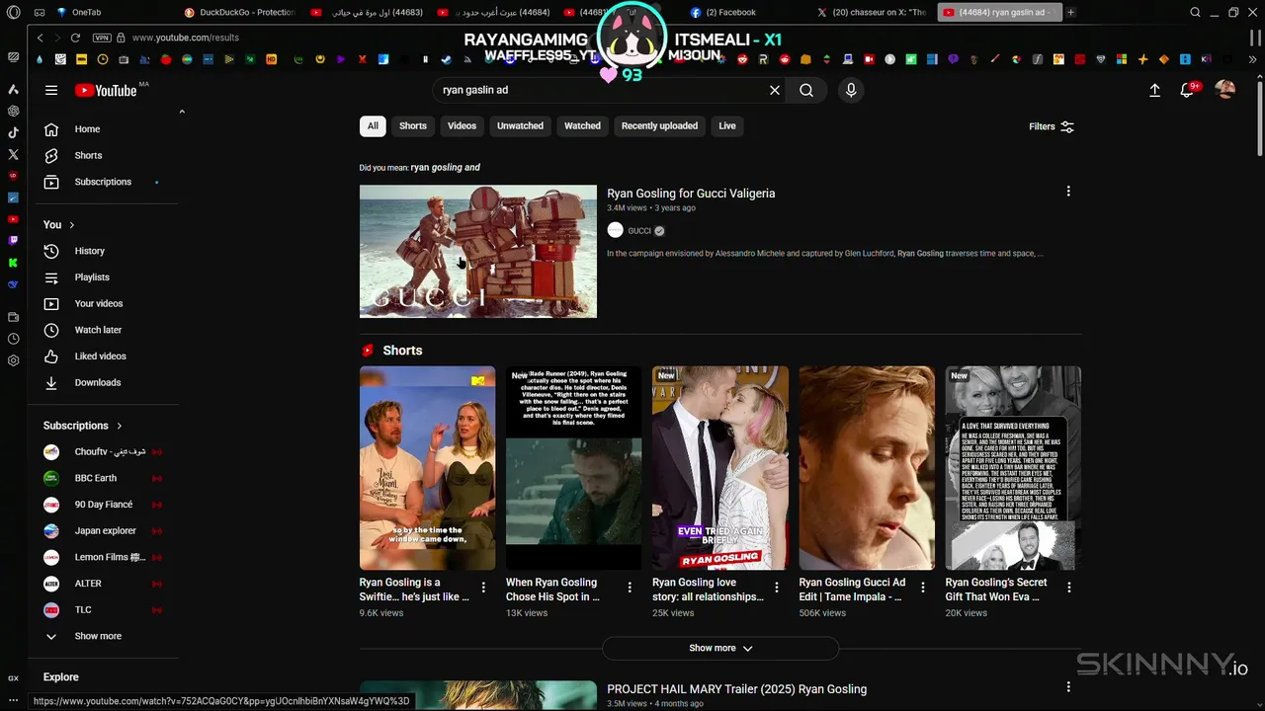
Task: Expand Shorts shelf with Show more
Action: point(720,648)
